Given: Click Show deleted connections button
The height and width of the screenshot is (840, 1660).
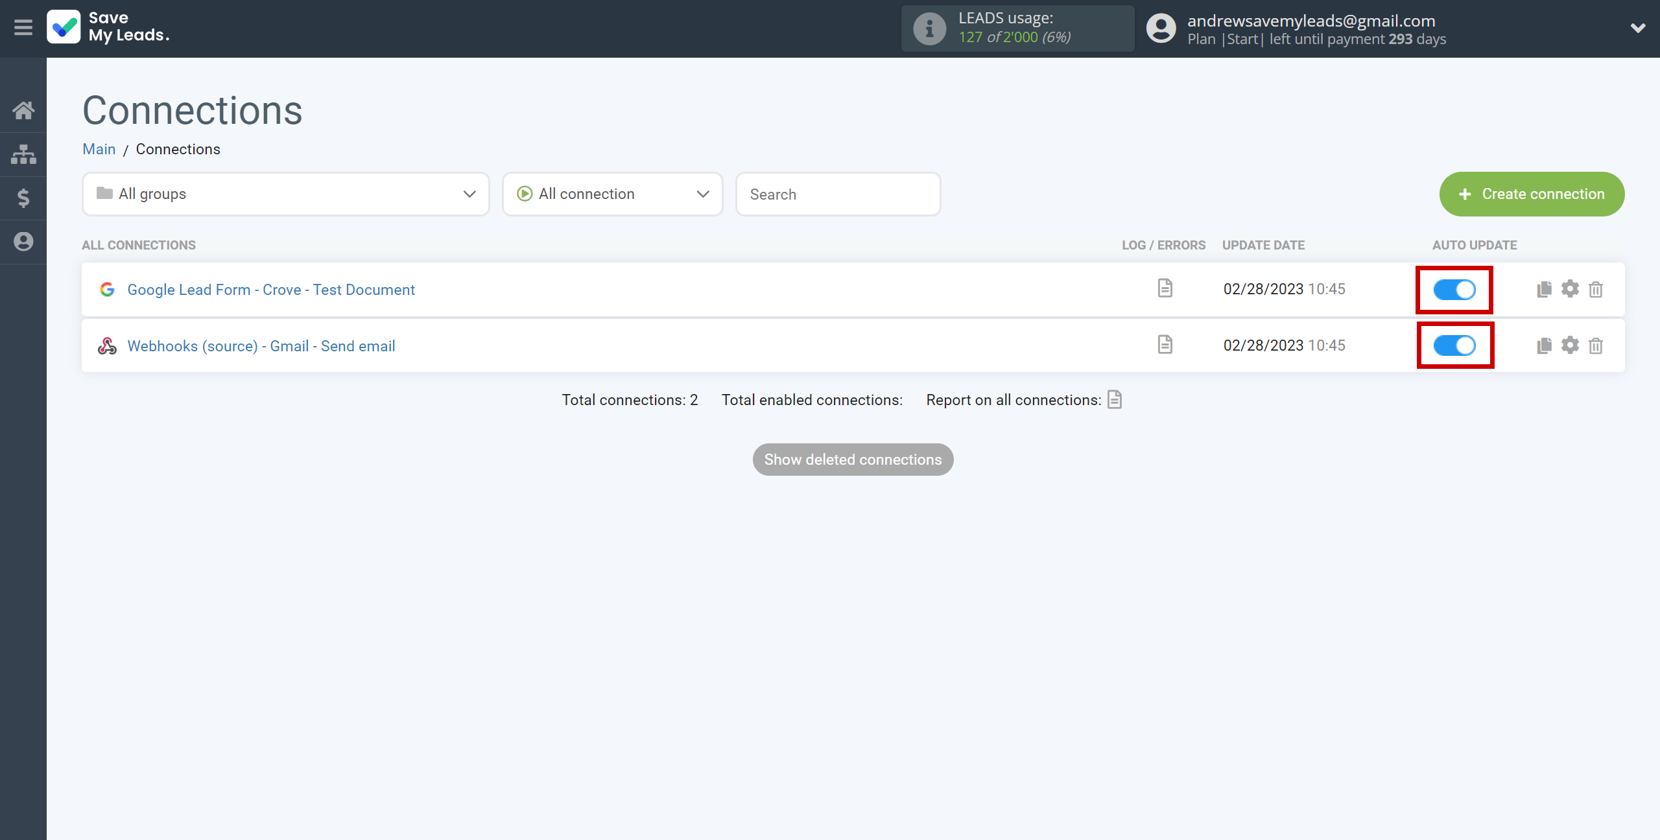Looking at the screenshot, I should (x=853, y=460).
